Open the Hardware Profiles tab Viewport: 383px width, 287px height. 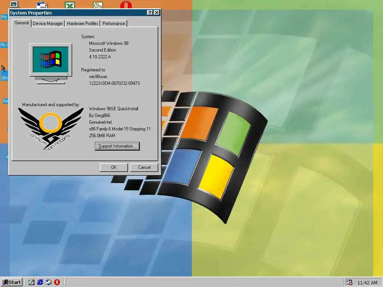tap(82, 24)
